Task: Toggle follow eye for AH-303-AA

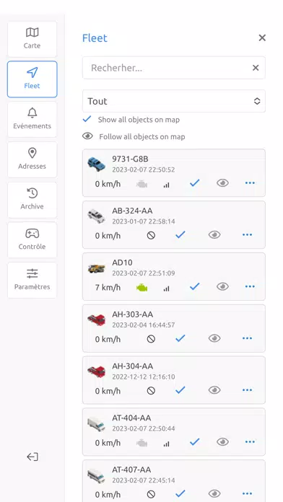Action: pyautogui.click(x=214, y=338)
